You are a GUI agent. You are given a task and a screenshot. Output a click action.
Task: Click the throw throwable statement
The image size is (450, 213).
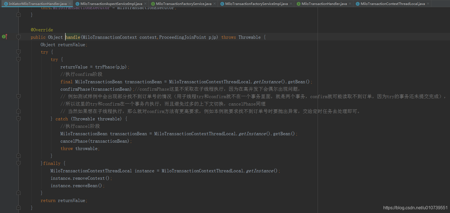80,148
